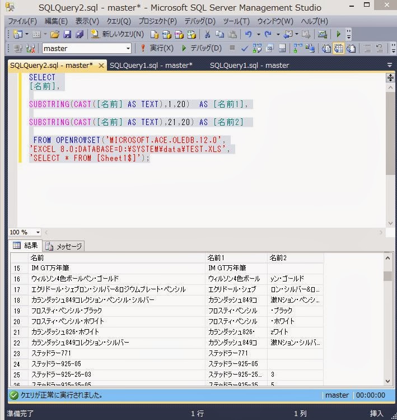397x420 pixels.
Task: Open the ファイル(F) menu
Action: click(x=22, y=21)
